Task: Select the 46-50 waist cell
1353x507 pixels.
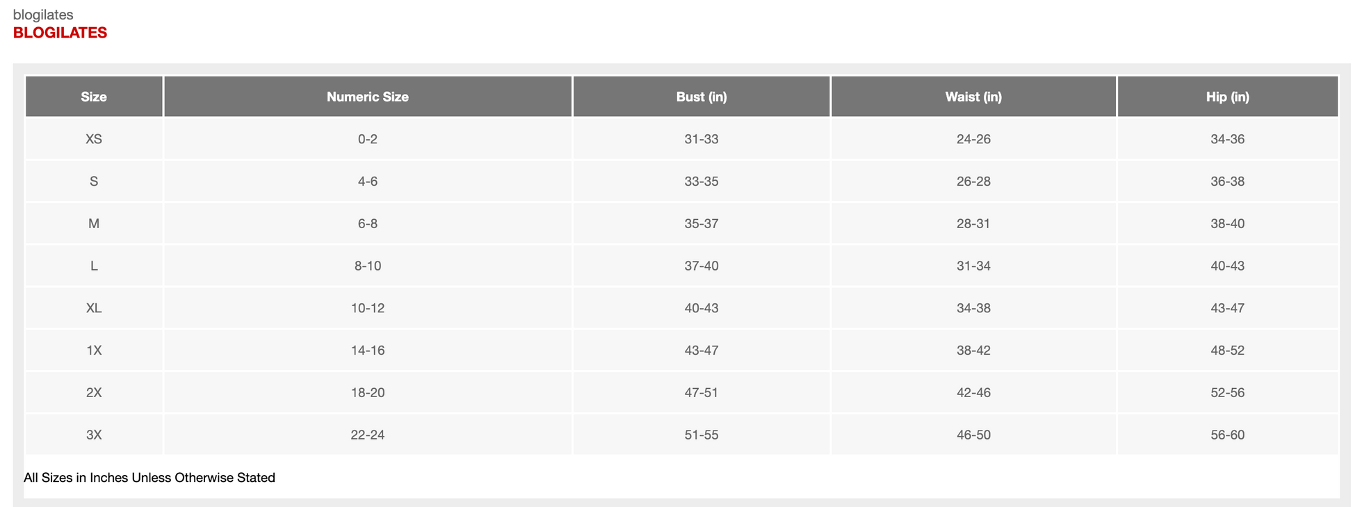Action: pyautogui.click(x=973, y=435)
